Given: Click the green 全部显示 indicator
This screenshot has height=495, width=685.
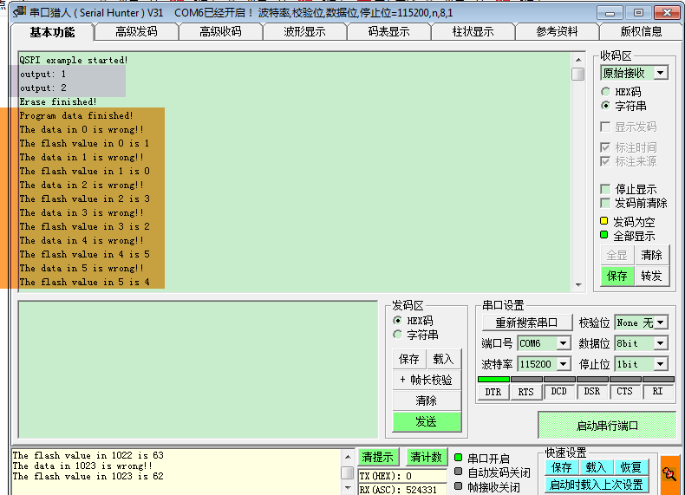Looking at the screenshot, I should pyautogui.click(x=604, y=235).
